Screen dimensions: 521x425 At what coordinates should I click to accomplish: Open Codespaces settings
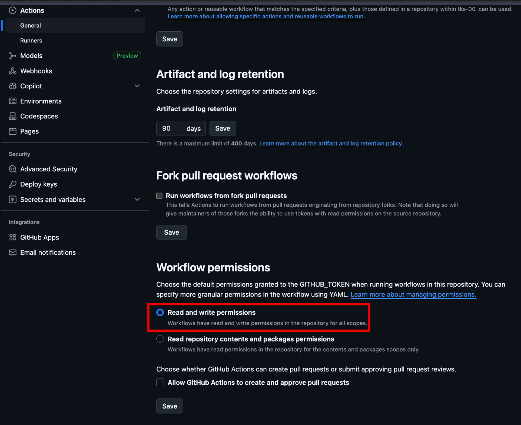39,116
